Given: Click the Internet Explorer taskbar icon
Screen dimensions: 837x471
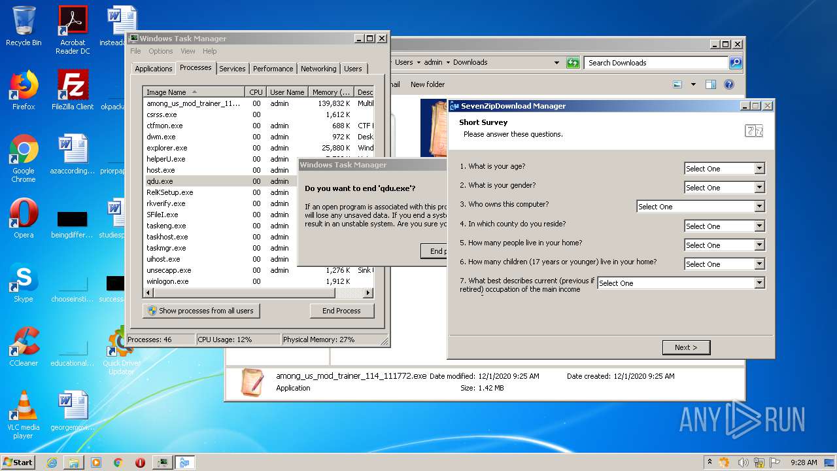Looking at the screenshot, I should click(x=52, y=462).
